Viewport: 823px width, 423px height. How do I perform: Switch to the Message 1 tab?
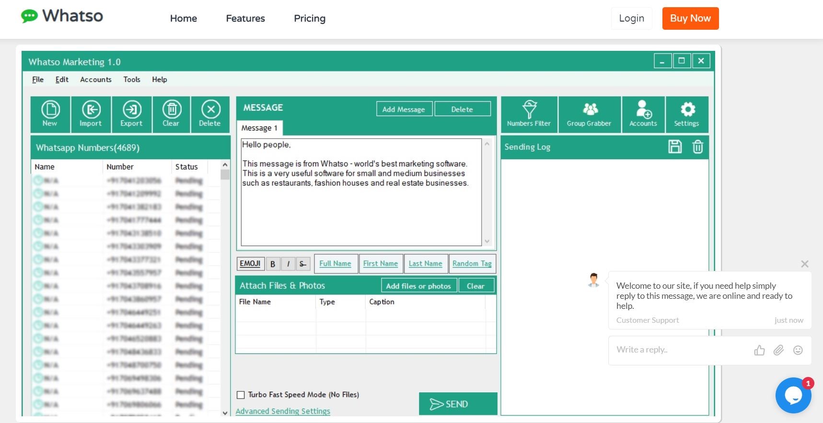259,128
